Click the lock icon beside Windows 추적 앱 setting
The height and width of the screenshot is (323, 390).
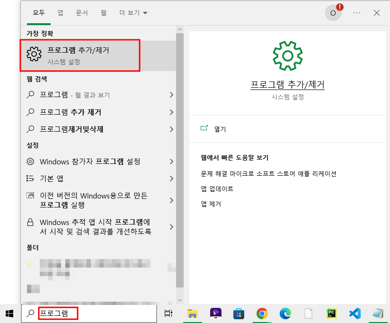(x=31, y=222)
